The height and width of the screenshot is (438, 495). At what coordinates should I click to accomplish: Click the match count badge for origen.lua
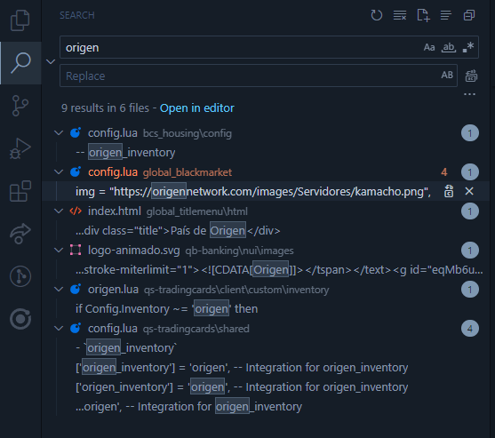click(470, 290)
